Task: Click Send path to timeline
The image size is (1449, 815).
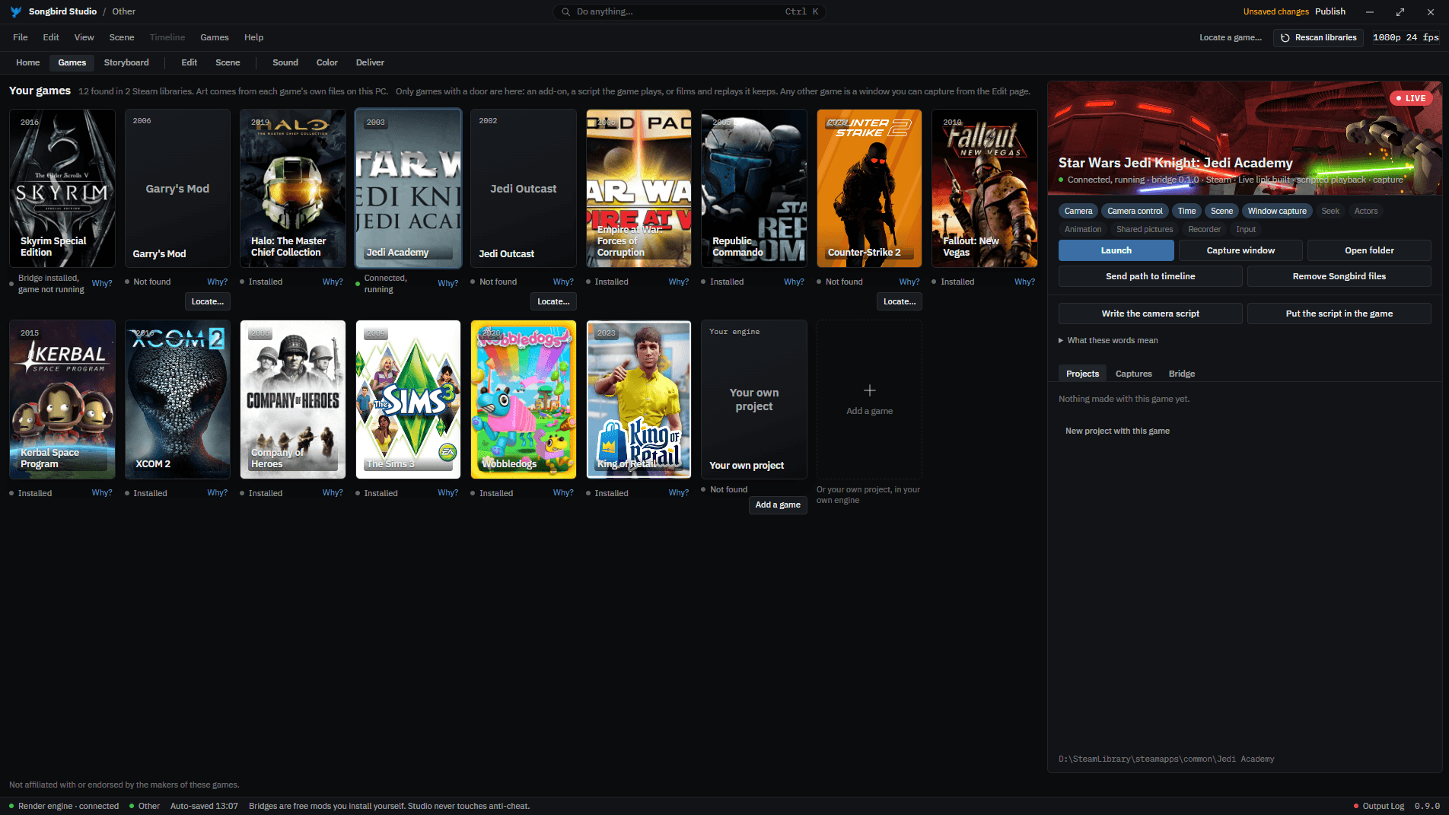Action: 1150,276
